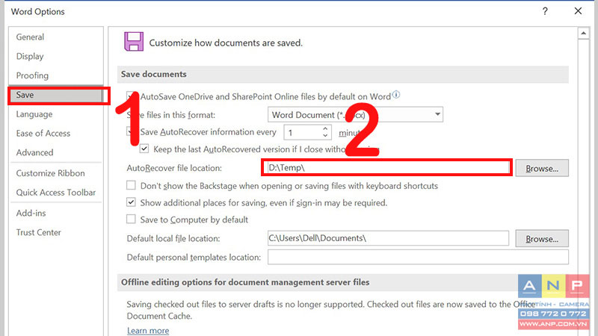Viewport: 598px width, 336px height.
Task: Open the Add-ins category
Action: click(x=31, y=213)
